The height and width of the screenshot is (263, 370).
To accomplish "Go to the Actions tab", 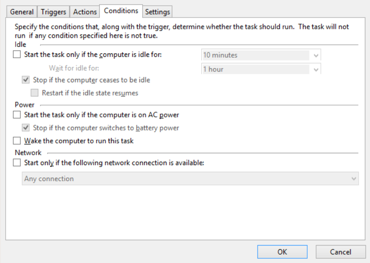I will coord(85,12).
